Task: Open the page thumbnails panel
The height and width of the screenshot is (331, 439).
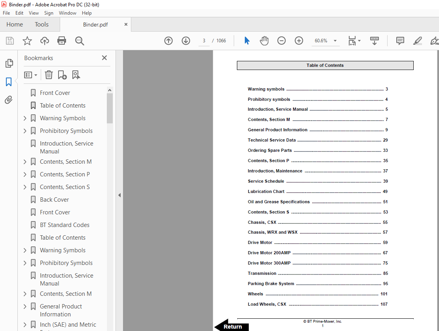Action: click(x=9, y=63)
